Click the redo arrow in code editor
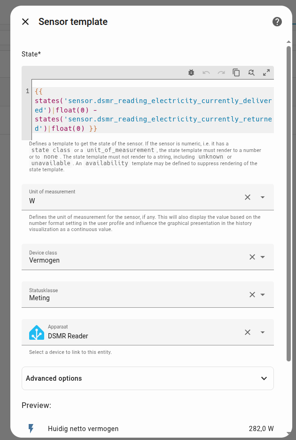Image resolution: width=296 pixels, height=440 pixels. [x=221, y=72]
